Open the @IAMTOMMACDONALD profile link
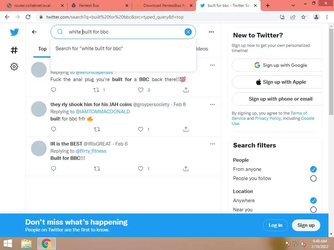The width and height of the screenshot is (334, 250). [103, 112]
